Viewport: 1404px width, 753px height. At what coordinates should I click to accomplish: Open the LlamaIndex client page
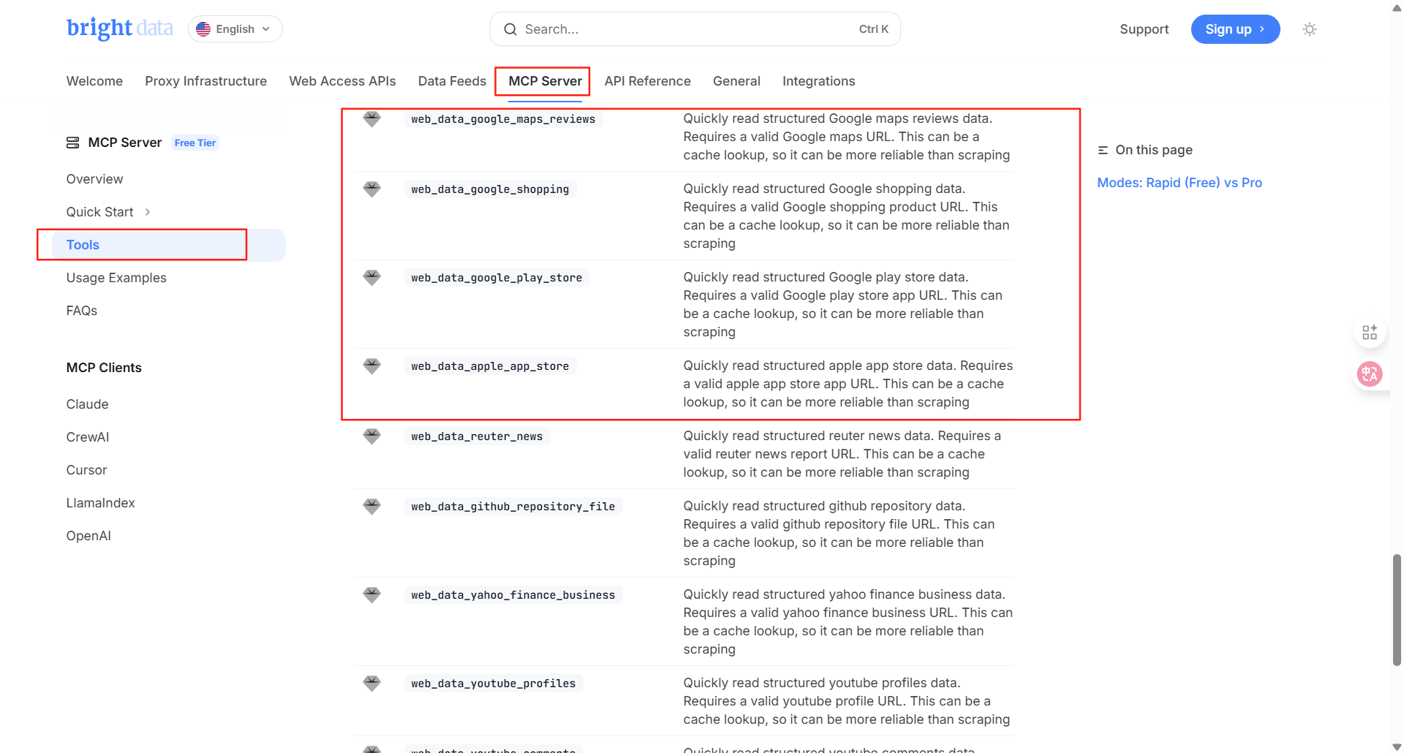[x=100, y=503]
